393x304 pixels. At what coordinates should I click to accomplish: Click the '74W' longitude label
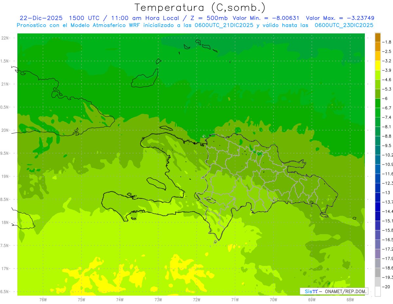coord(120,300)
